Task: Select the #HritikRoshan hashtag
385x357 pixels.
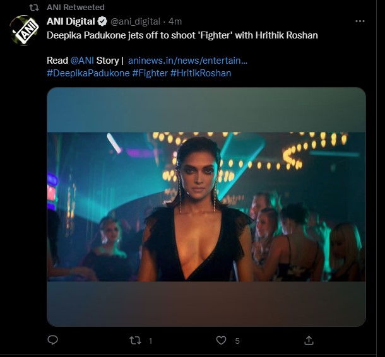Action: click(201, 73)
